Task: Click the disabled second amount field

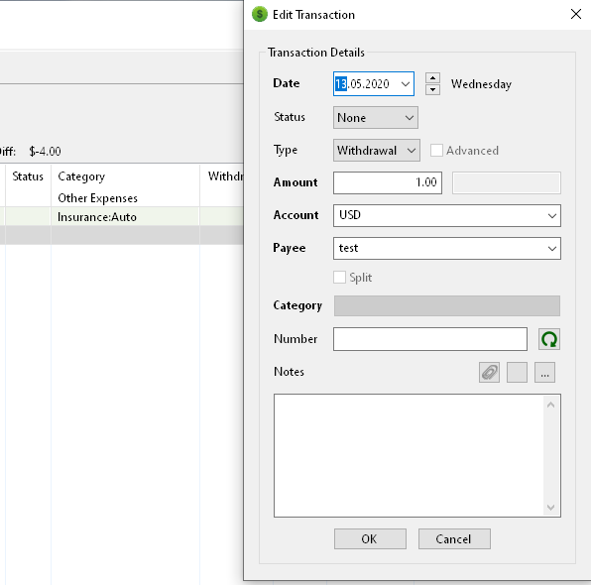Action: point(507,182)
